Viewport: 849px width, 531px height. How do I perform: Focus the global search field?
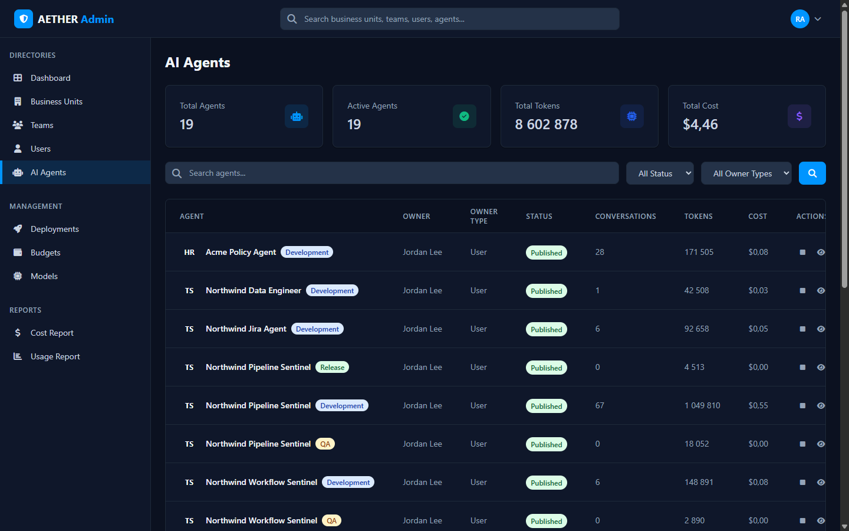(x=450, y=19)
